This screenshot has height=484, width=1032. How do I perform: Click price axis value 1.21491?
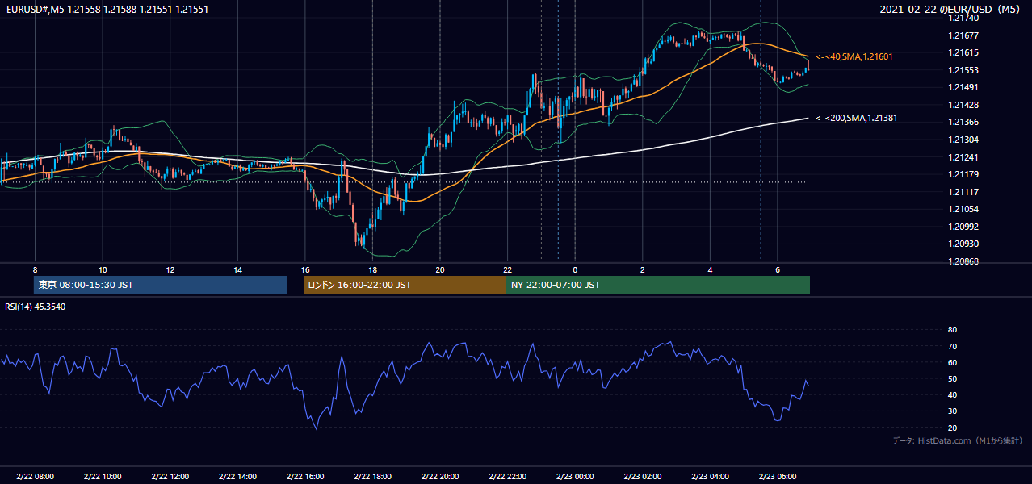click(963, 87)
